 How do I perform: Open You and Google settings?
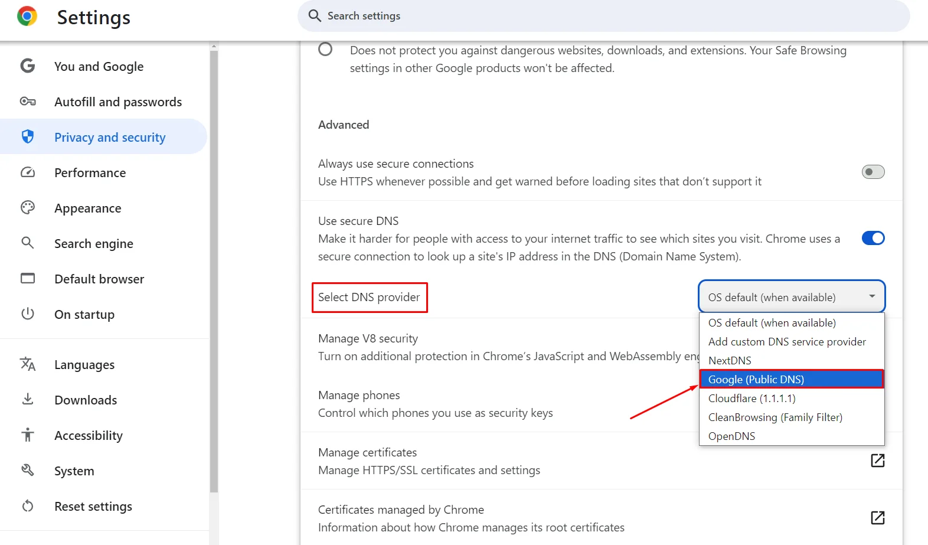tap(103, 66)
